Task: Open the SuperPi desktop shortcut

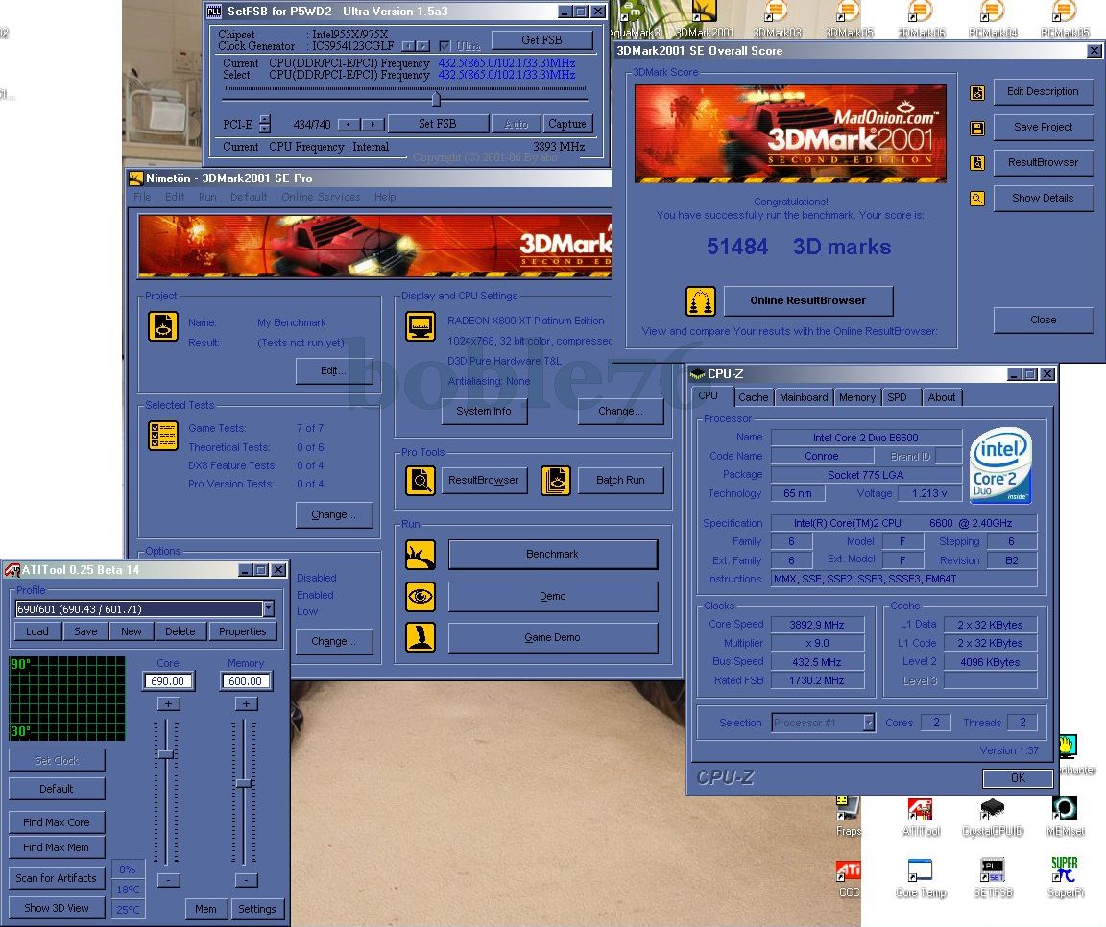Action: click(1065, 878)
